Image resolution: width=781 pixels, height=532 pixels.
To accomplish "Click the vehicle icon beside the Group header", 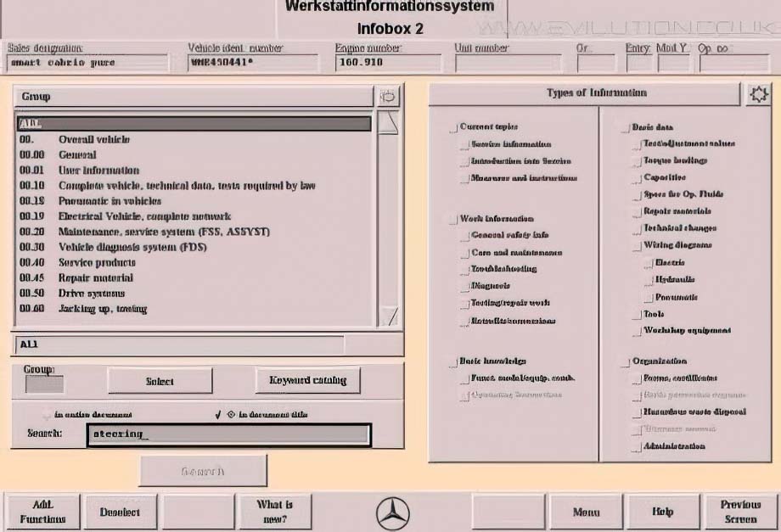I will tap(388, 96).
